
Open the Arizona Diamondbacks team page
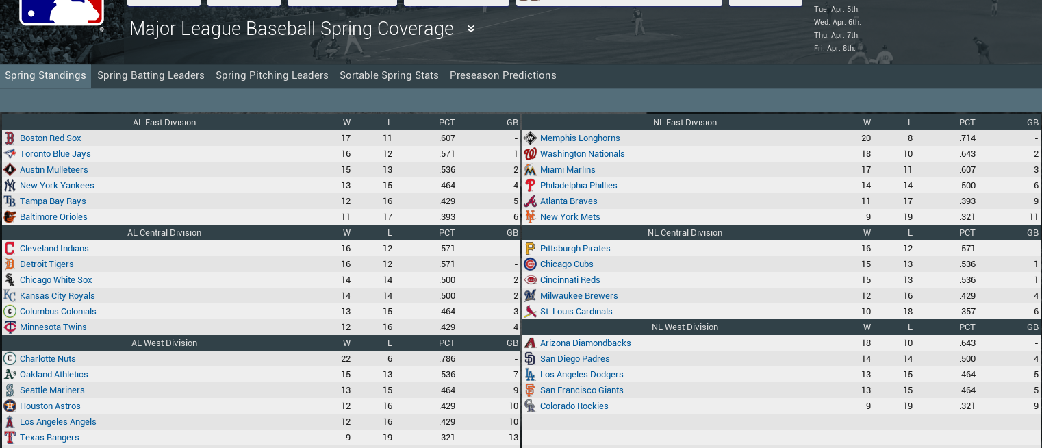[585, 343]
